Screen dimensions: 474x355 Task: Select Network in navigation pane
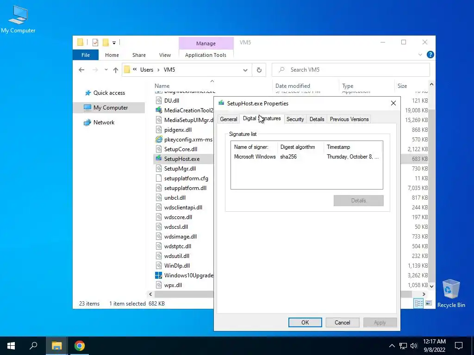[104, 122]
